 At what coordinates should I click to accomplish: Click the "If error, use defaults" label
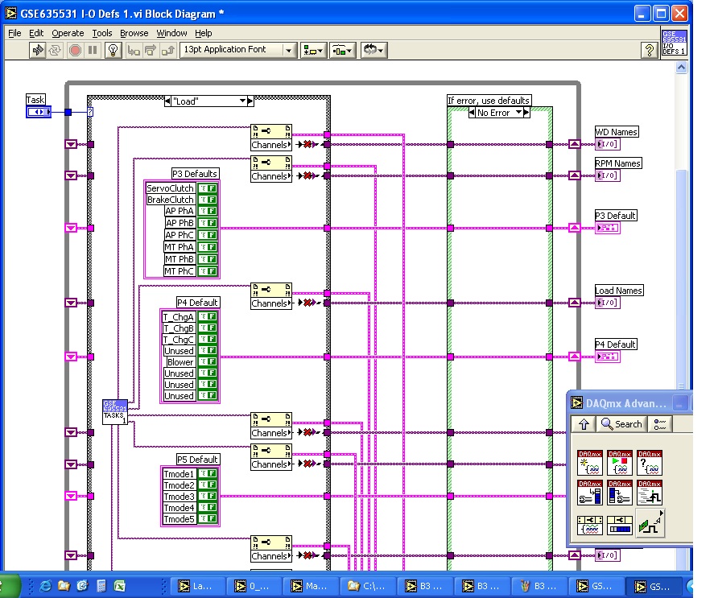pyautogui.click(x=489, y=100)
